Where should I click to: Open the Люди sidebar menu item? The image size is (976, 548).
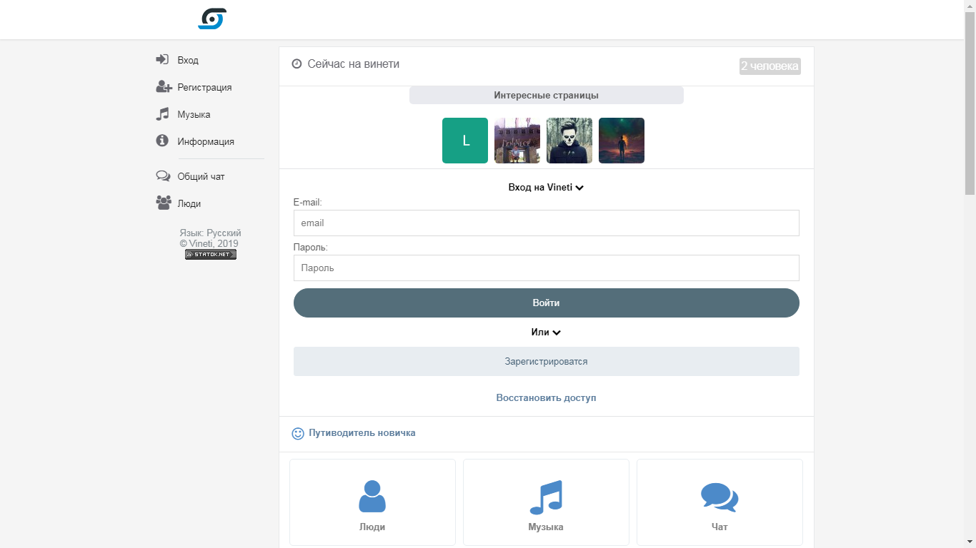[189, 203]
